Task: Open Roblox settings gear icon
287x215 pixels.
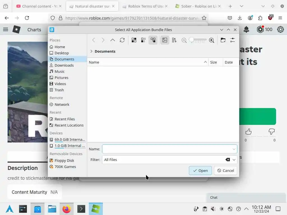Action: coord(280,29)
